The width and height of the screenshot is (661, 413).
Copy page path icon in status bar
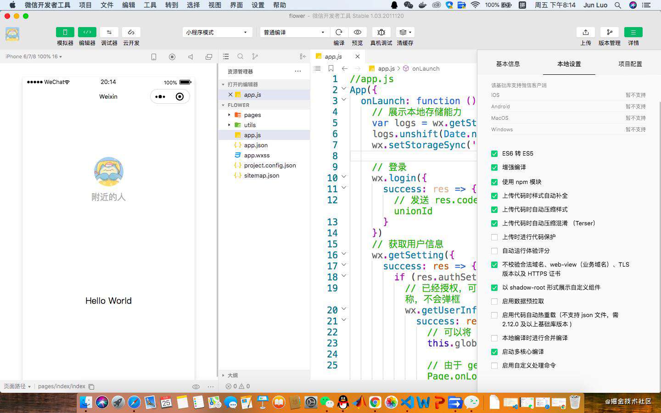coord(91,387)
